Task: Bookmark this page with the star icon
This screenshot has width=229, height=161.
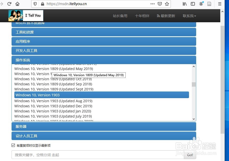Action: (x=167, y=4)
